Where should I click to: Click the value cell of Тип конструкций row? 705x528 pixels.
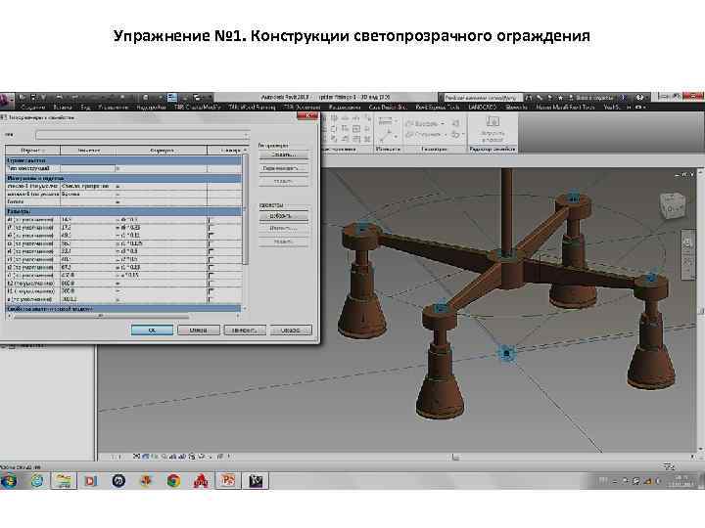(88, 168)
